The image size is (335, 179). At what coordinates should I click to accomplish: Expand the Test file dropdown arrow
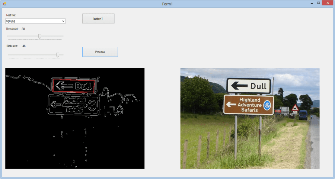coord(63,21)
